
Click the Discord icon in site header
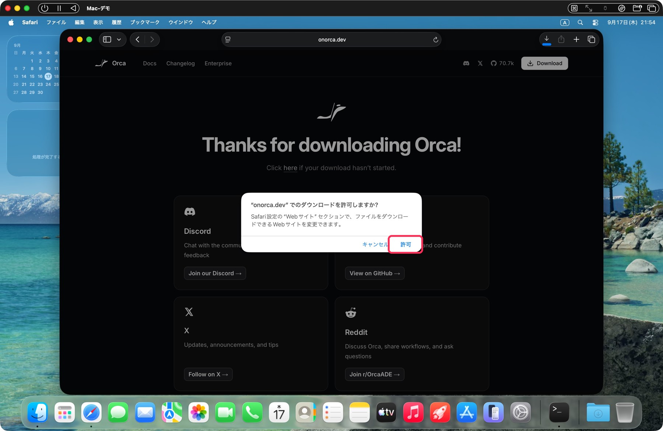coord(466,63)
